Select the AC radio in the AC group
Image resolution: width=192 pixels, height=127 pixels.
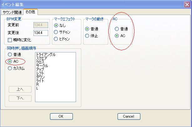pos(117,36)
